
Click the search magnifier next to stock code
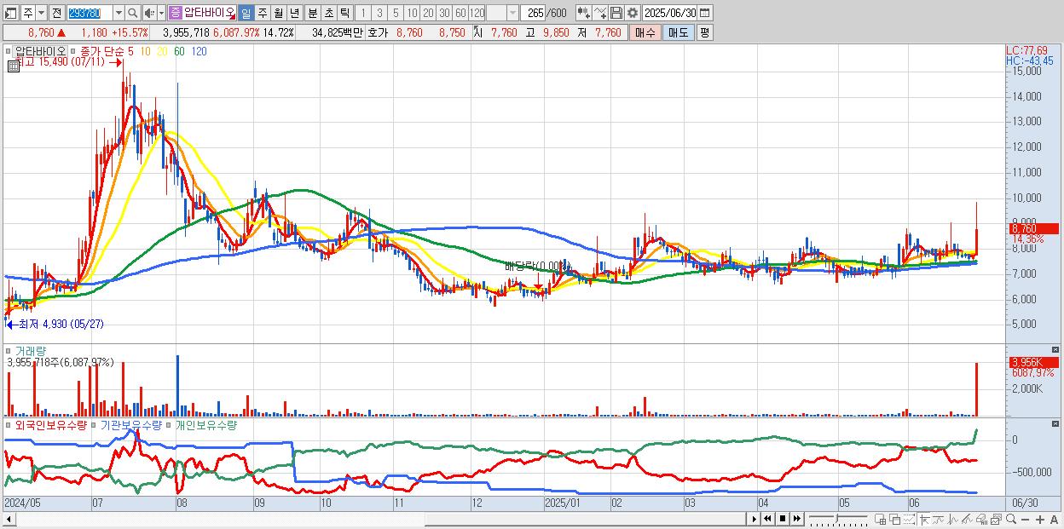pos(132,13)
